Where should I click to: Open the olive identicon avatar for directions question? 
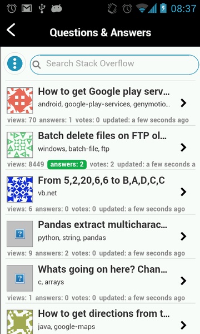pos(20,322)
